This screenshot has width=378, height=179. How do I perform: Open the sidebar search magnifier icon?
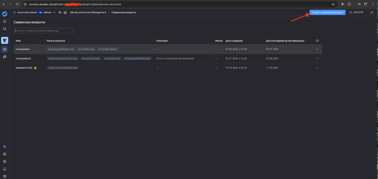4,29
